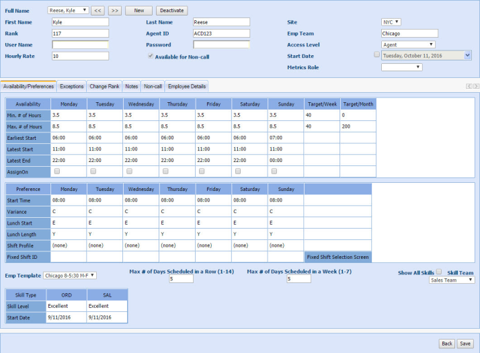Click the Save button
The height and width of the screenshot is (353, 480).
click(x=465, y=344)
